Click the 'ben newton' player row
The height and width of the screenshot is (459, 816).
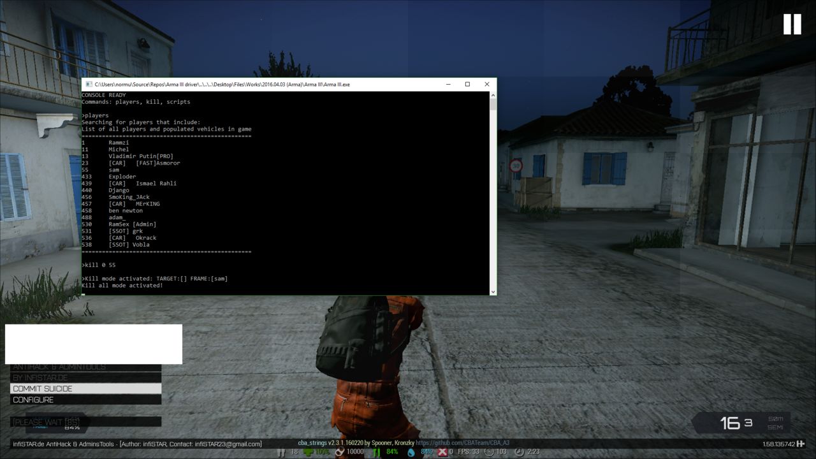pos(112,210)
